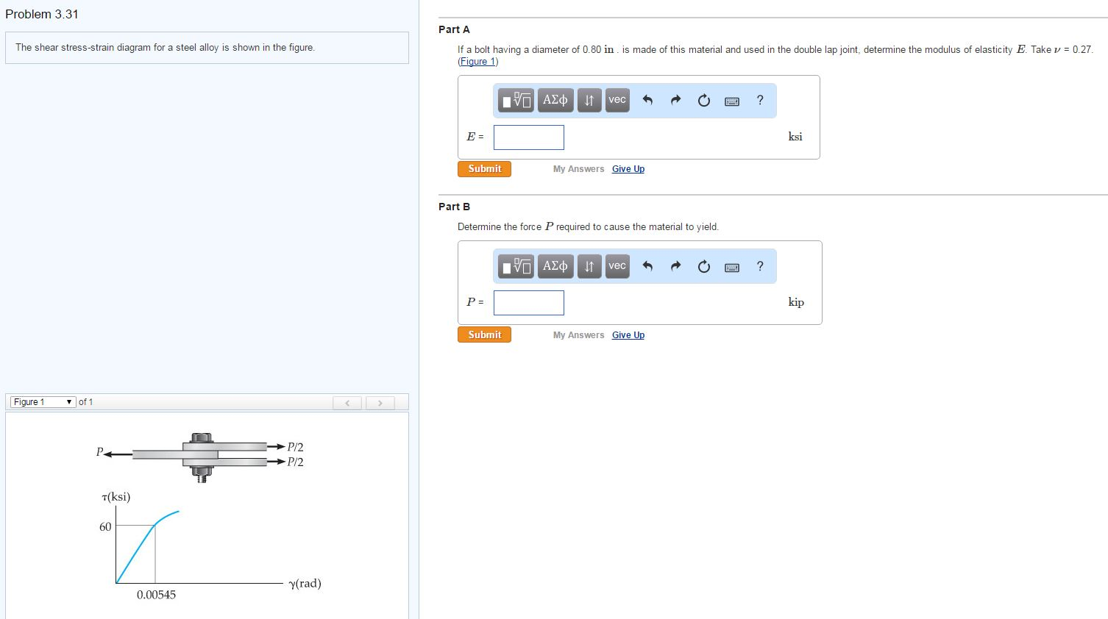Undo last edit in Part A toolbar

click(x=647, y=100)
